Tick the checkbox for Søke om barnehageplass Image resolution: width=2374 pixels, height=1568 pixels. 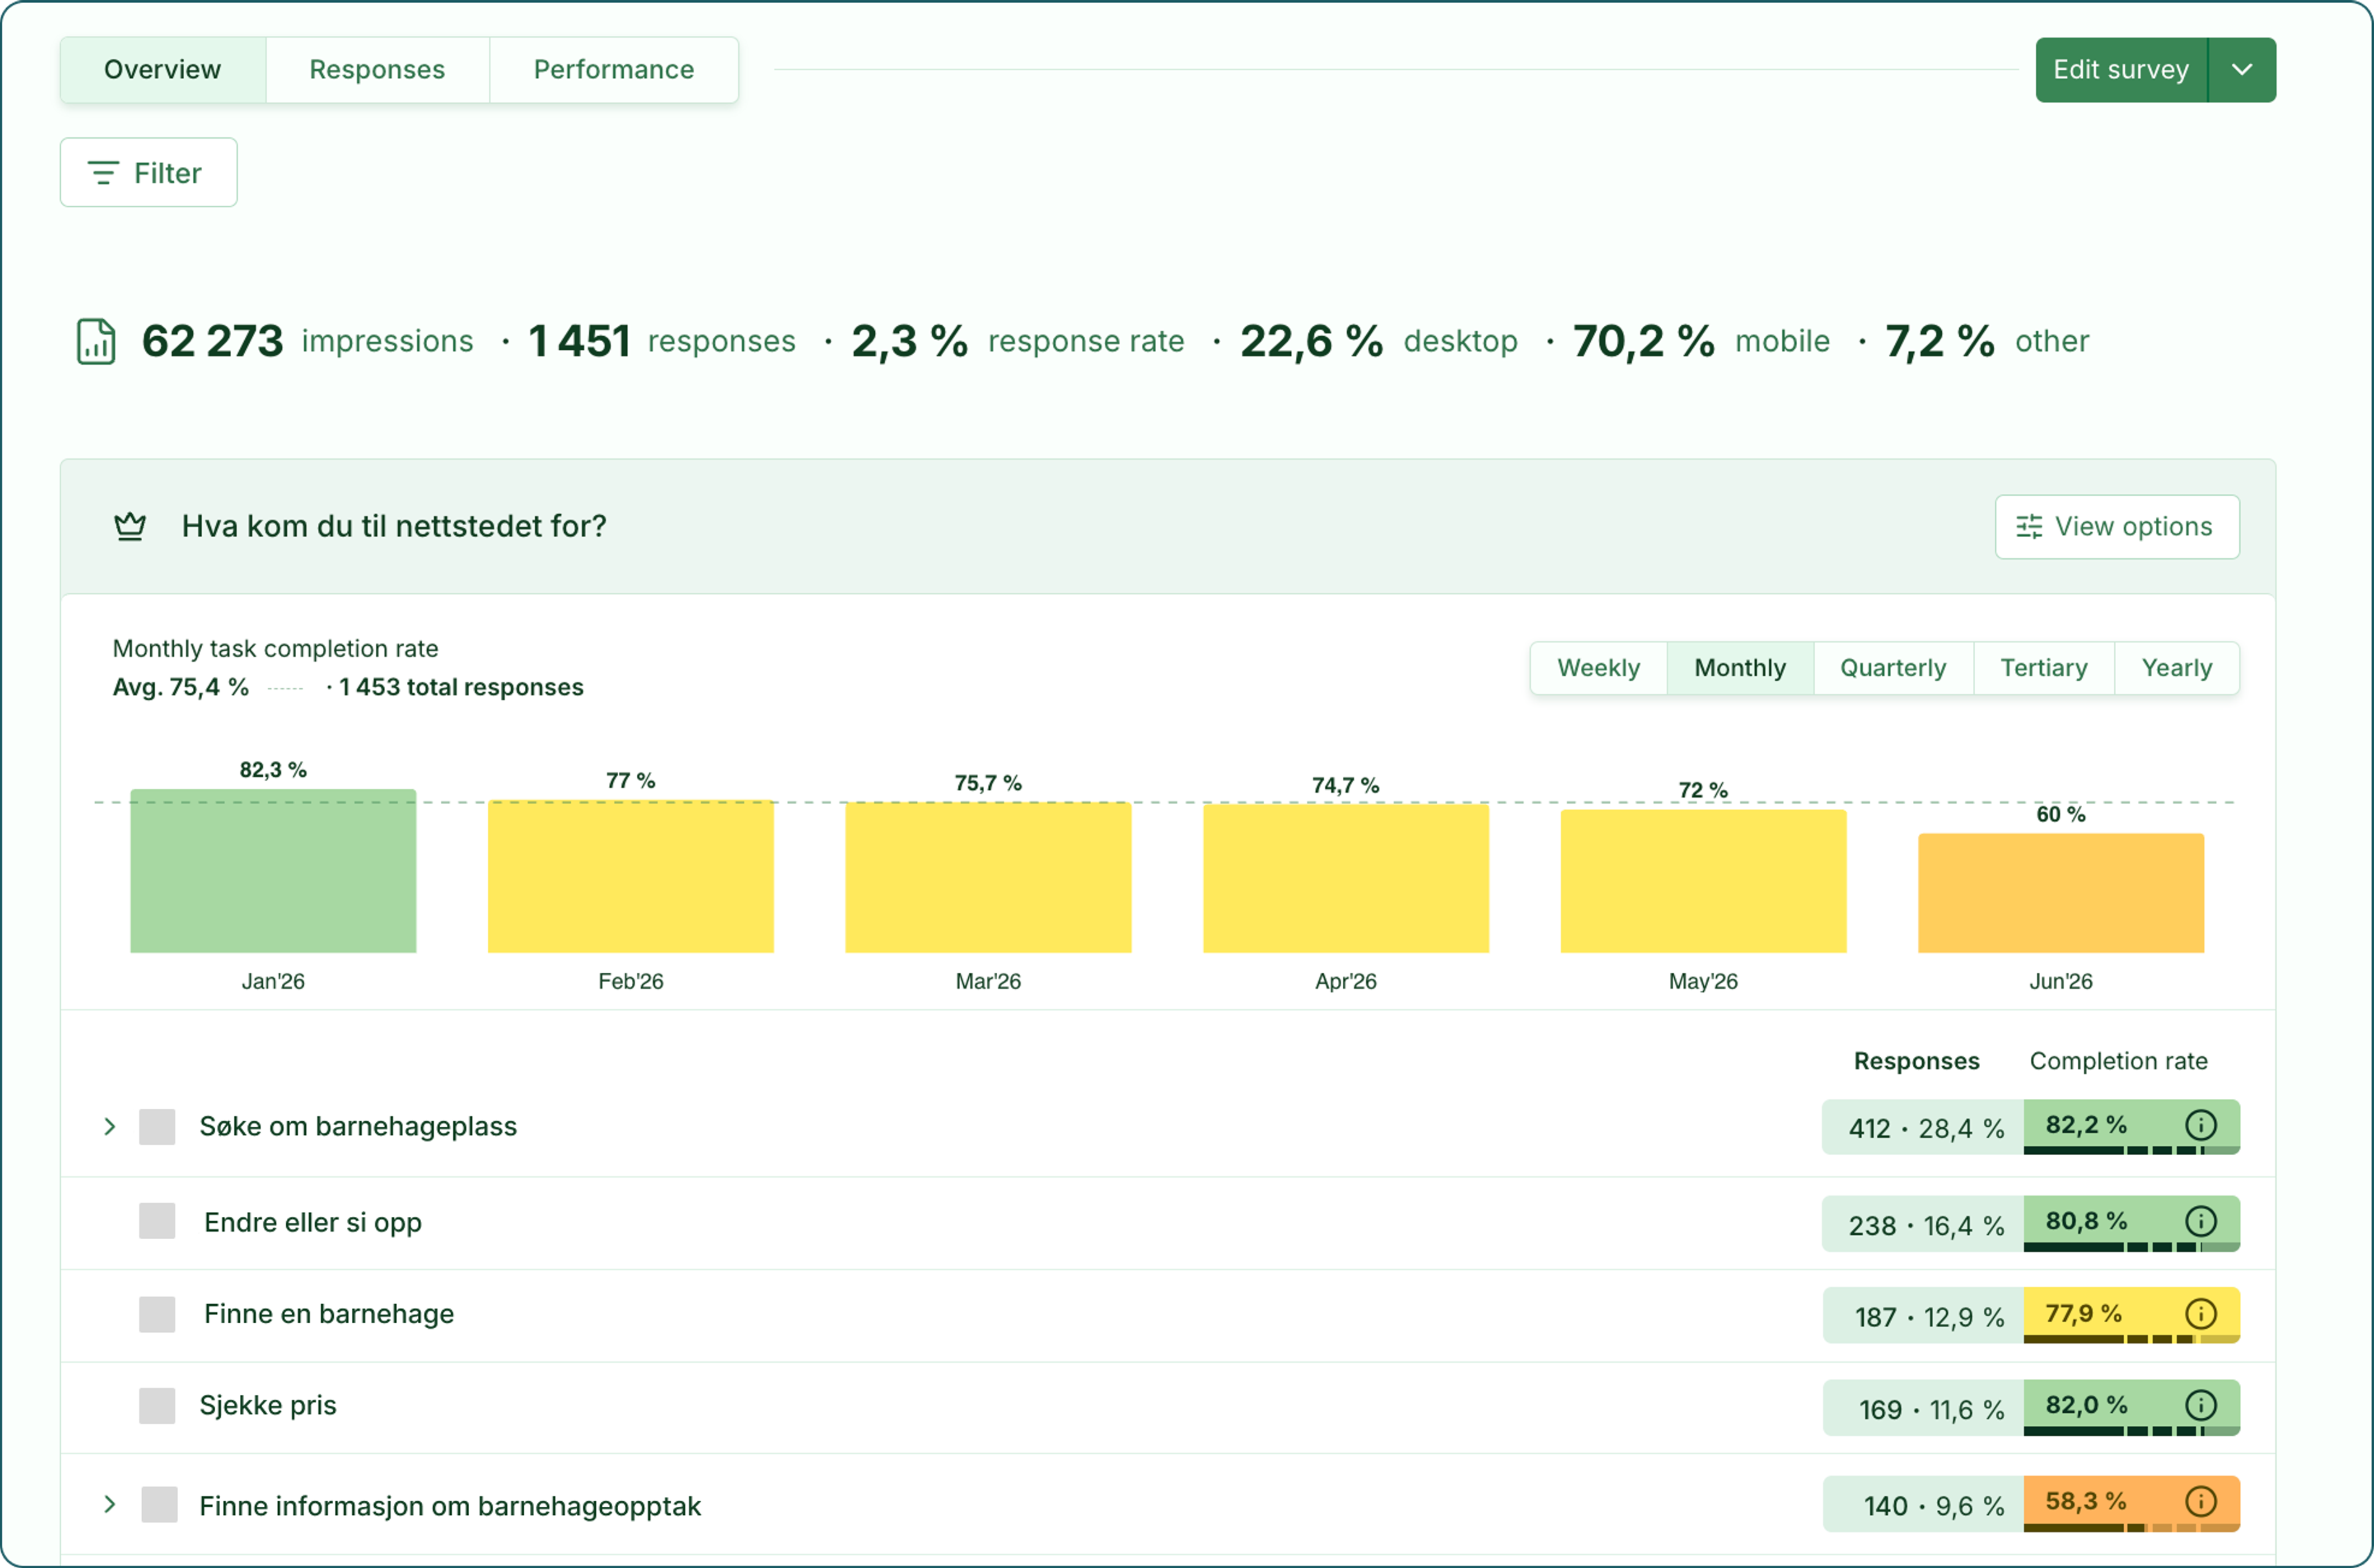point(157,1126)
